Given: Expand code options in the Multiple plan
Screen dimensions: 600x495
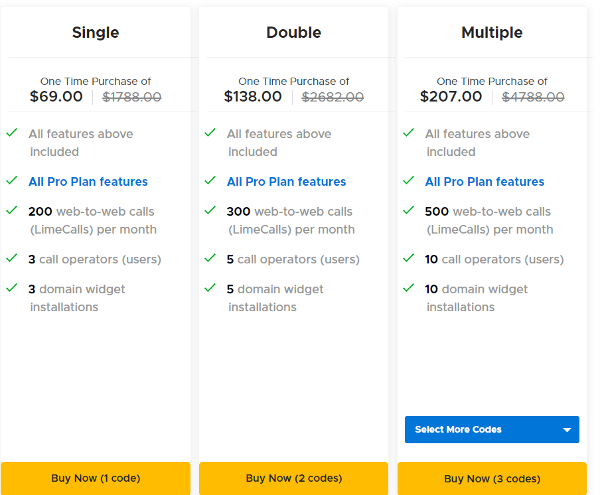Looking at the screenshot, I should point(491,429).
